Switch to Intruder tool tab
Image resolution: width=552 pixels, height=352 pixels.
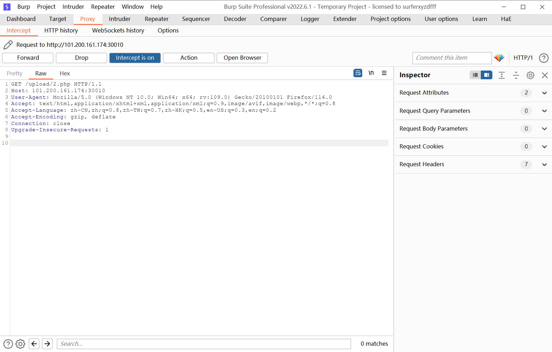[x=120, y=19]
